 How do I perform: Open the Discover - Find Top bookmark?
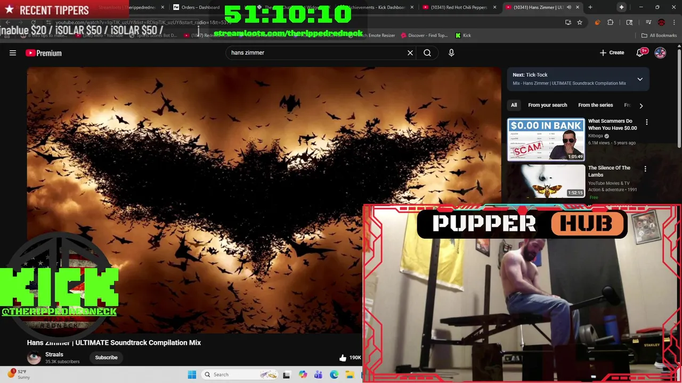[x=424, y=35]
